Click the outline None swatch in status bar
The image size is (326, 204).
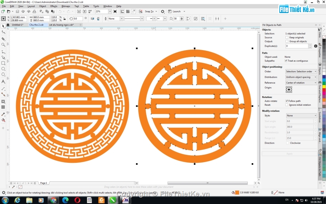coord(276,193)
